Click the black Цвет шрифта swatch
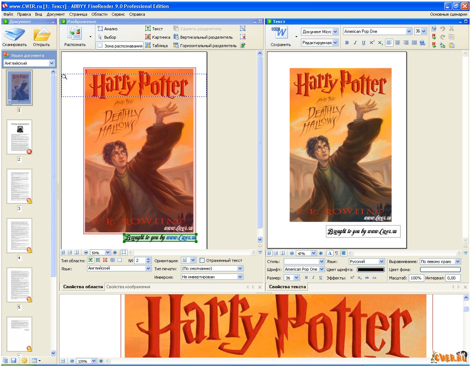This screenshot has height=366, width=471. point(371,270)
